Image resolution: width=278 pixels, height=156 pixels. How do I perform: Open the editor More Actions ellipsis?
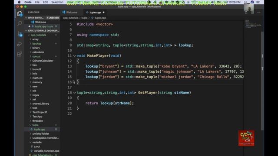pyautogui.click(x=259, y=13)
